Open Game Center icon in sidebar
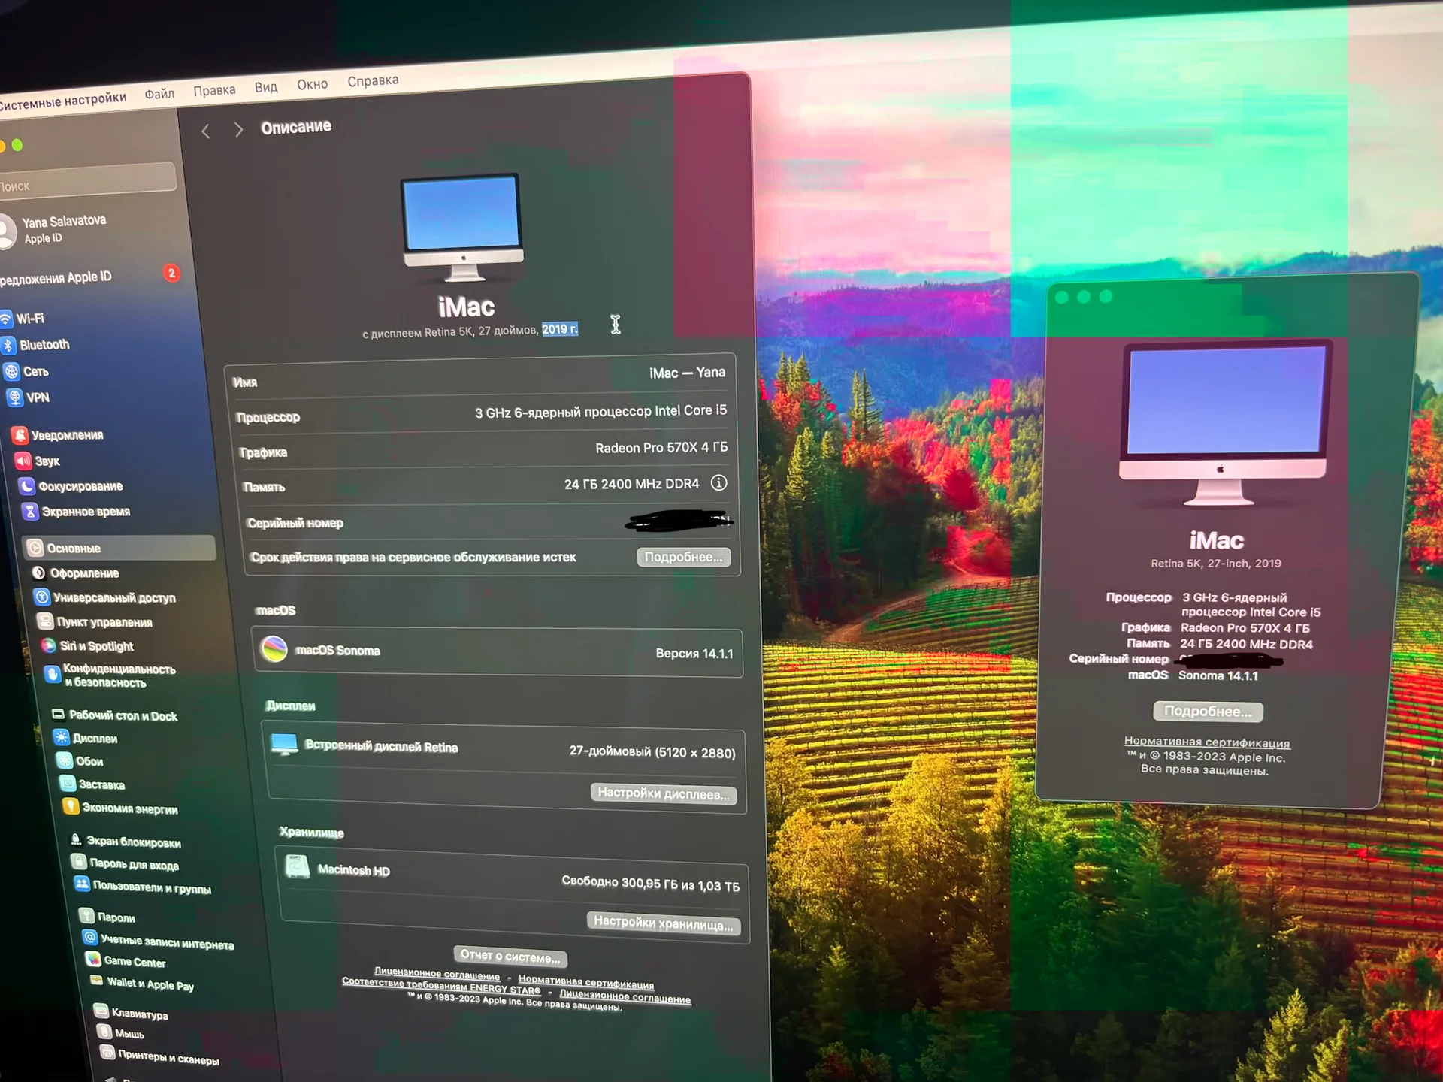 pyautogui.click(x=93, y=959)
